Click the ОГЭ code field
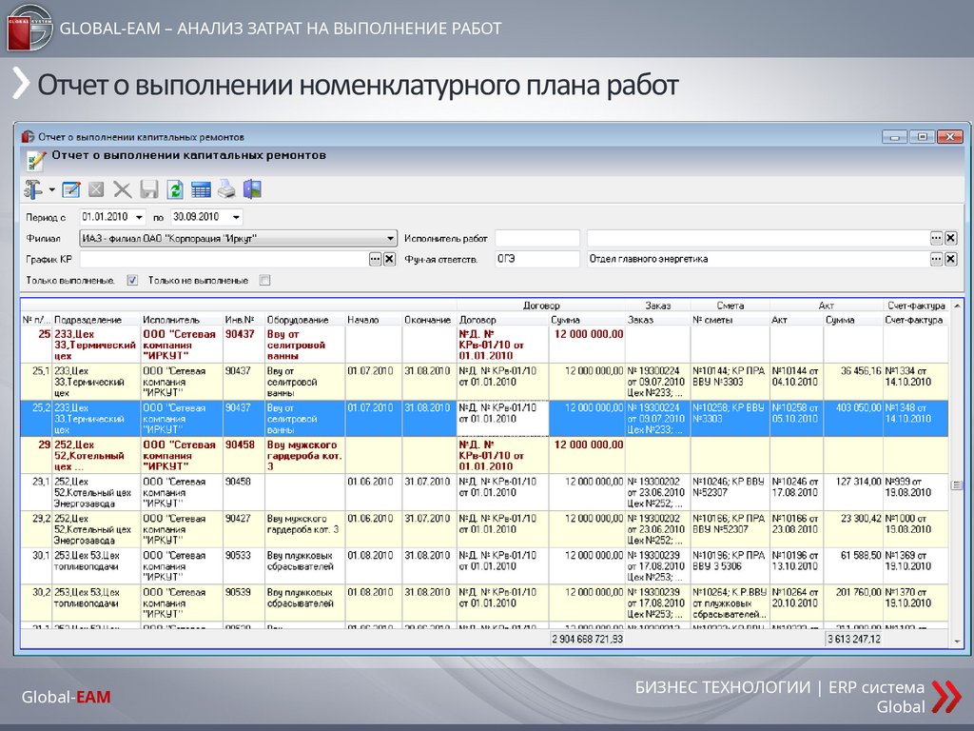Image resolution: width=974 pixels, height=731 pixels. pyautogui.click(x=537, y=259)
